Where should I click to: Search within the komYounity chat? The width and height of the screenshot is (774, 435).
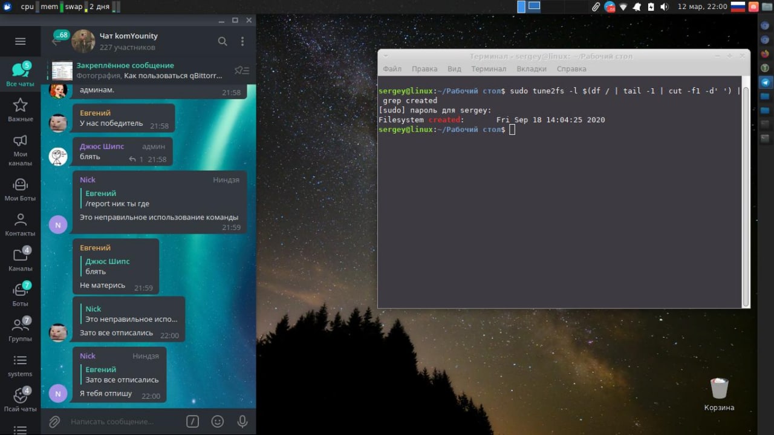pos(223,41)
